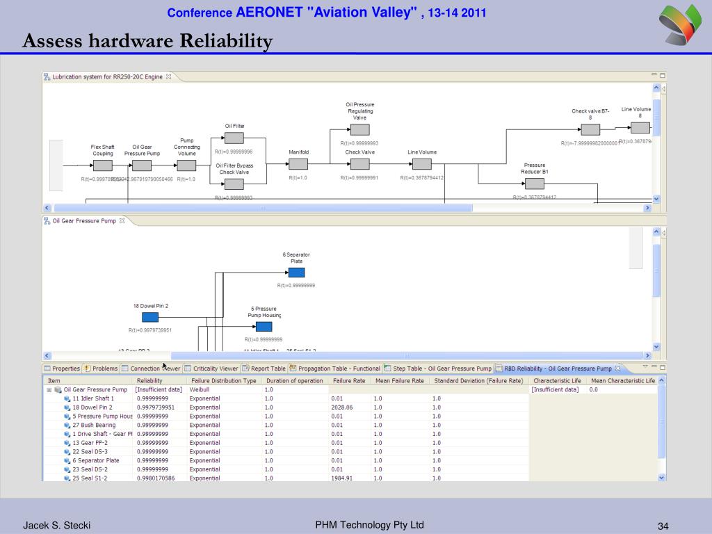Screen dimensions: 712x534
Task: Select the 6 Separator Plate blue block
Action: [x=296, y=273]
